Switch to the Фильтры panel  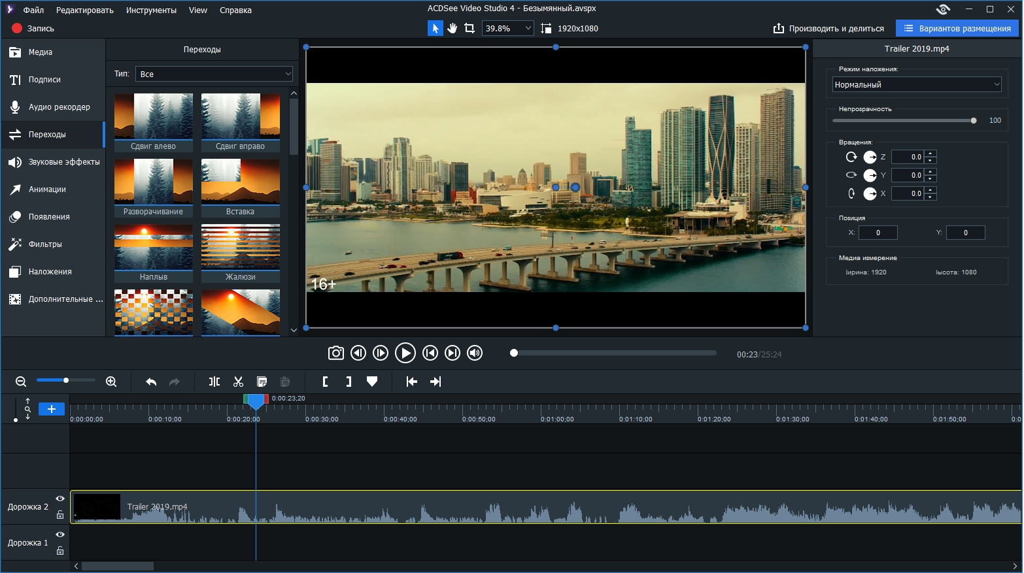pyautogui.click(x=45, y=244)
